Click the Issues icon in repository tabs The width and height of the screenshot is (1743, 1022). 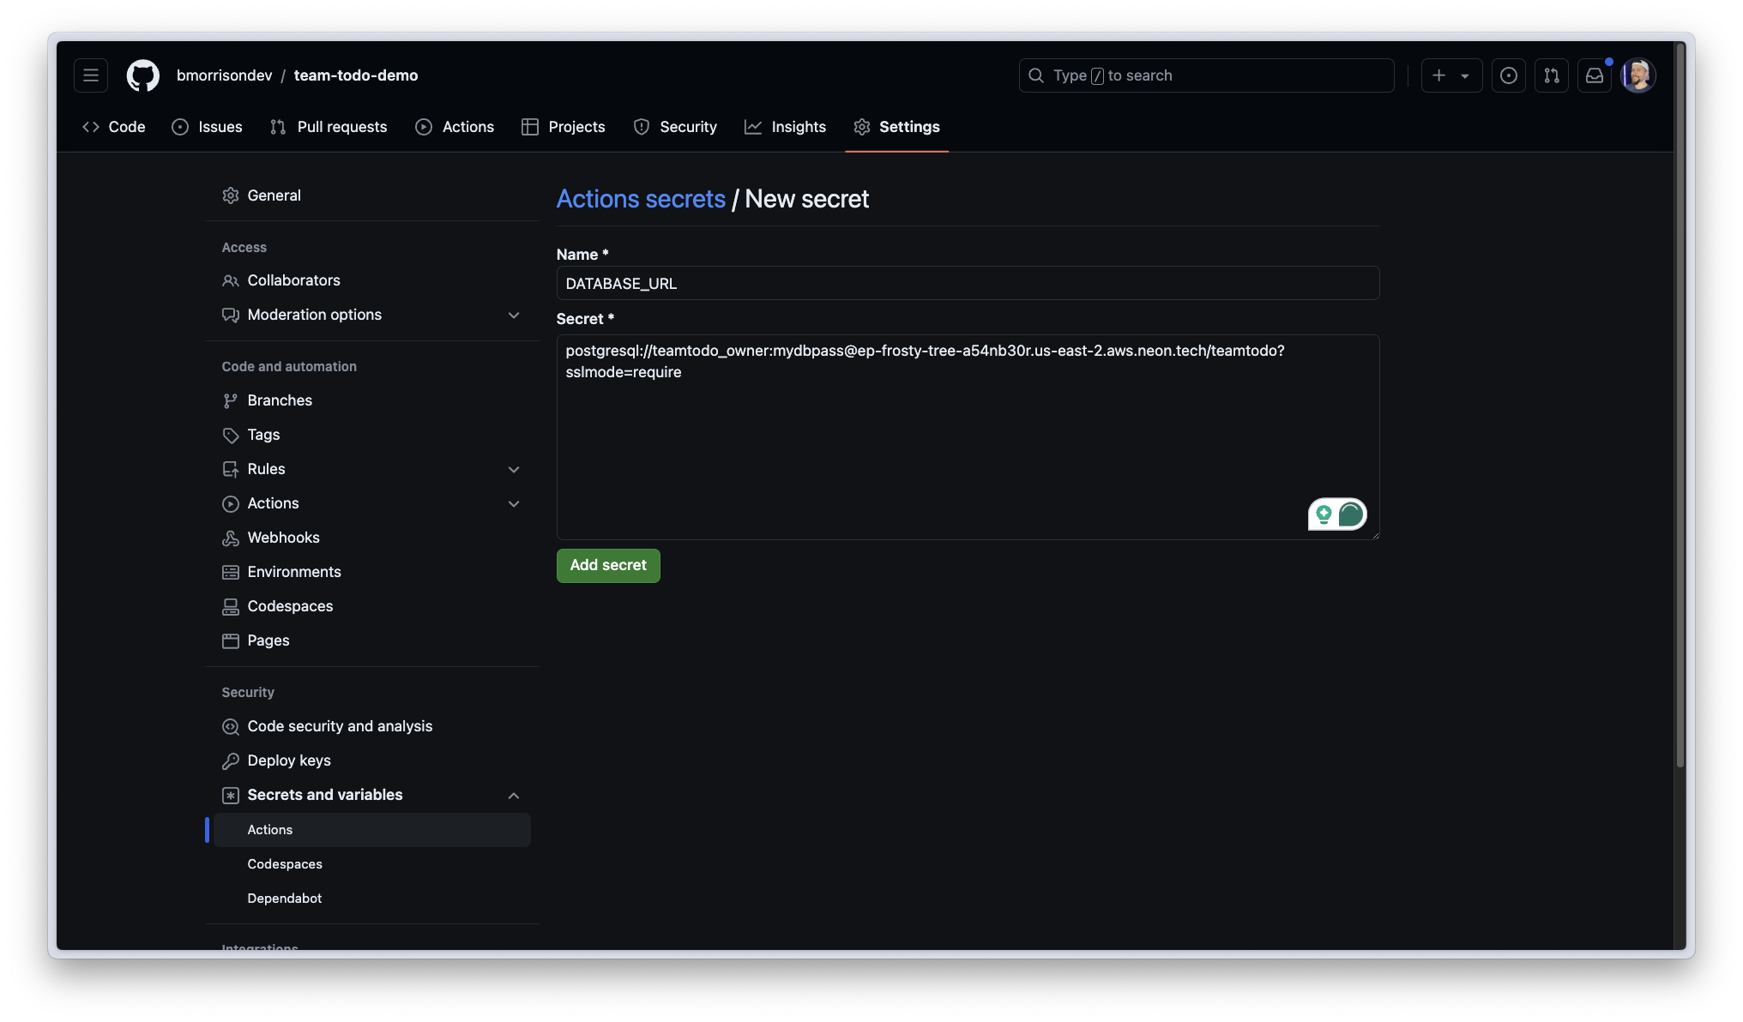pos(179,127)
